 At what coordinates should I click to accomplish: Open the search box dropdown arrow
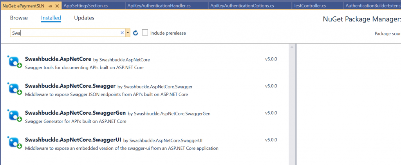click(128, 33)
